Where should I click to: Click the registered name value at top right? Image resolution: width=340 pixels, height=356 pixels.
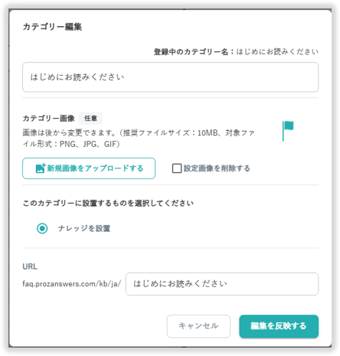tap(277, 52)
